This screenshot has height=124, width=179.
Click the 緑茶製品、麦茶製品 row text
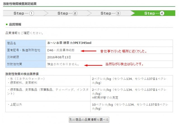[48, 92]
